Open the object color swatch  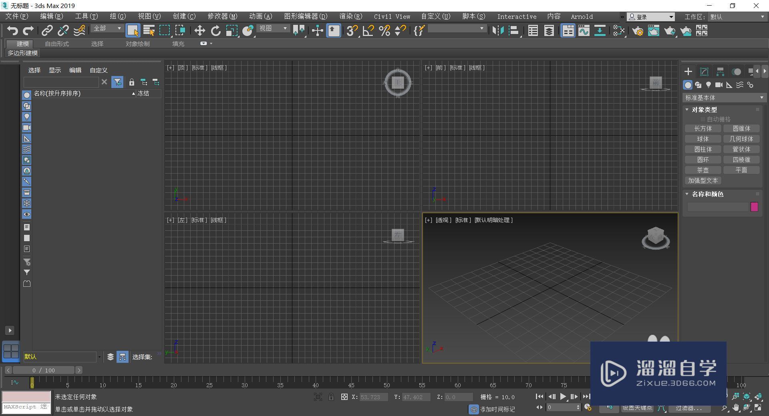pyautogui.click(x=754, y=207)
